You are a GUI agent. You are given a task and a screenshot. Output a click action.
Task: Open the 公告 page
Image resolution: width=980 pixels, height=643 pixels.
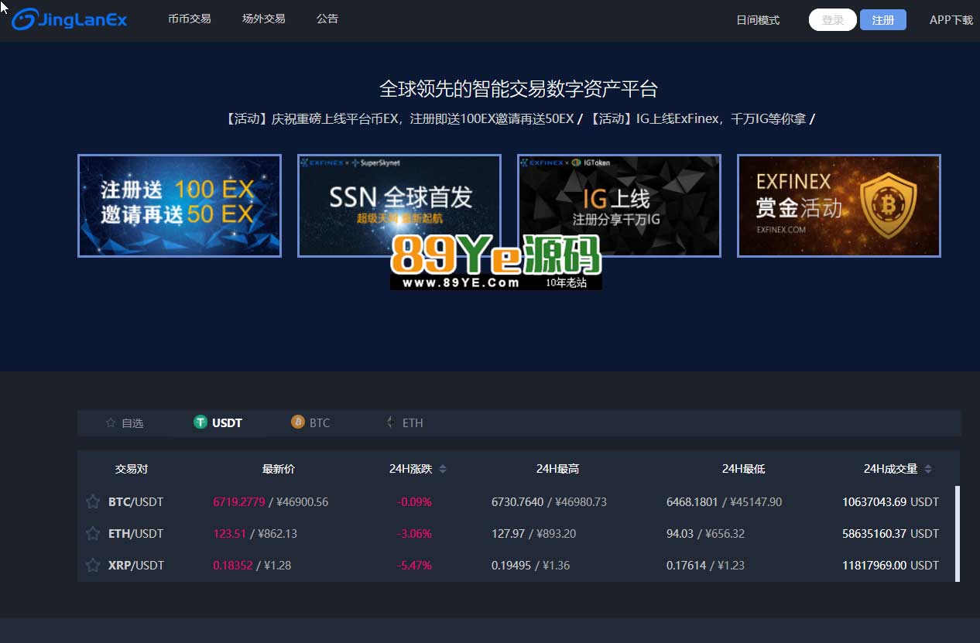pos(327,19)
